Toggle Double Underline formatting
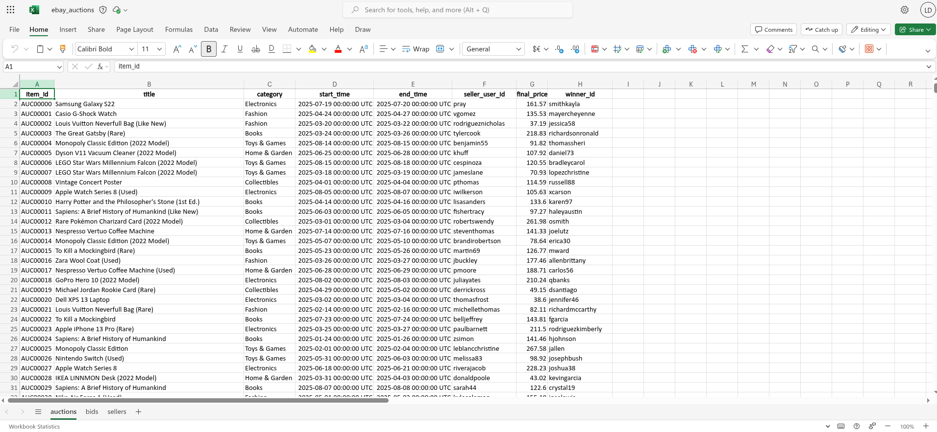937x432 pixels. tap(271, 49)
